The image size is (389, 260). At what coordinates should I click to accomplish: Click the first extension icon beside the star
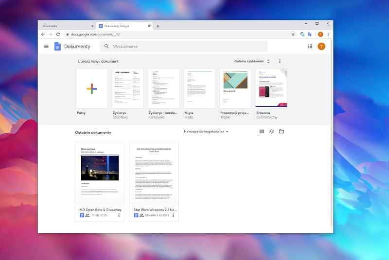pos(302,34)
